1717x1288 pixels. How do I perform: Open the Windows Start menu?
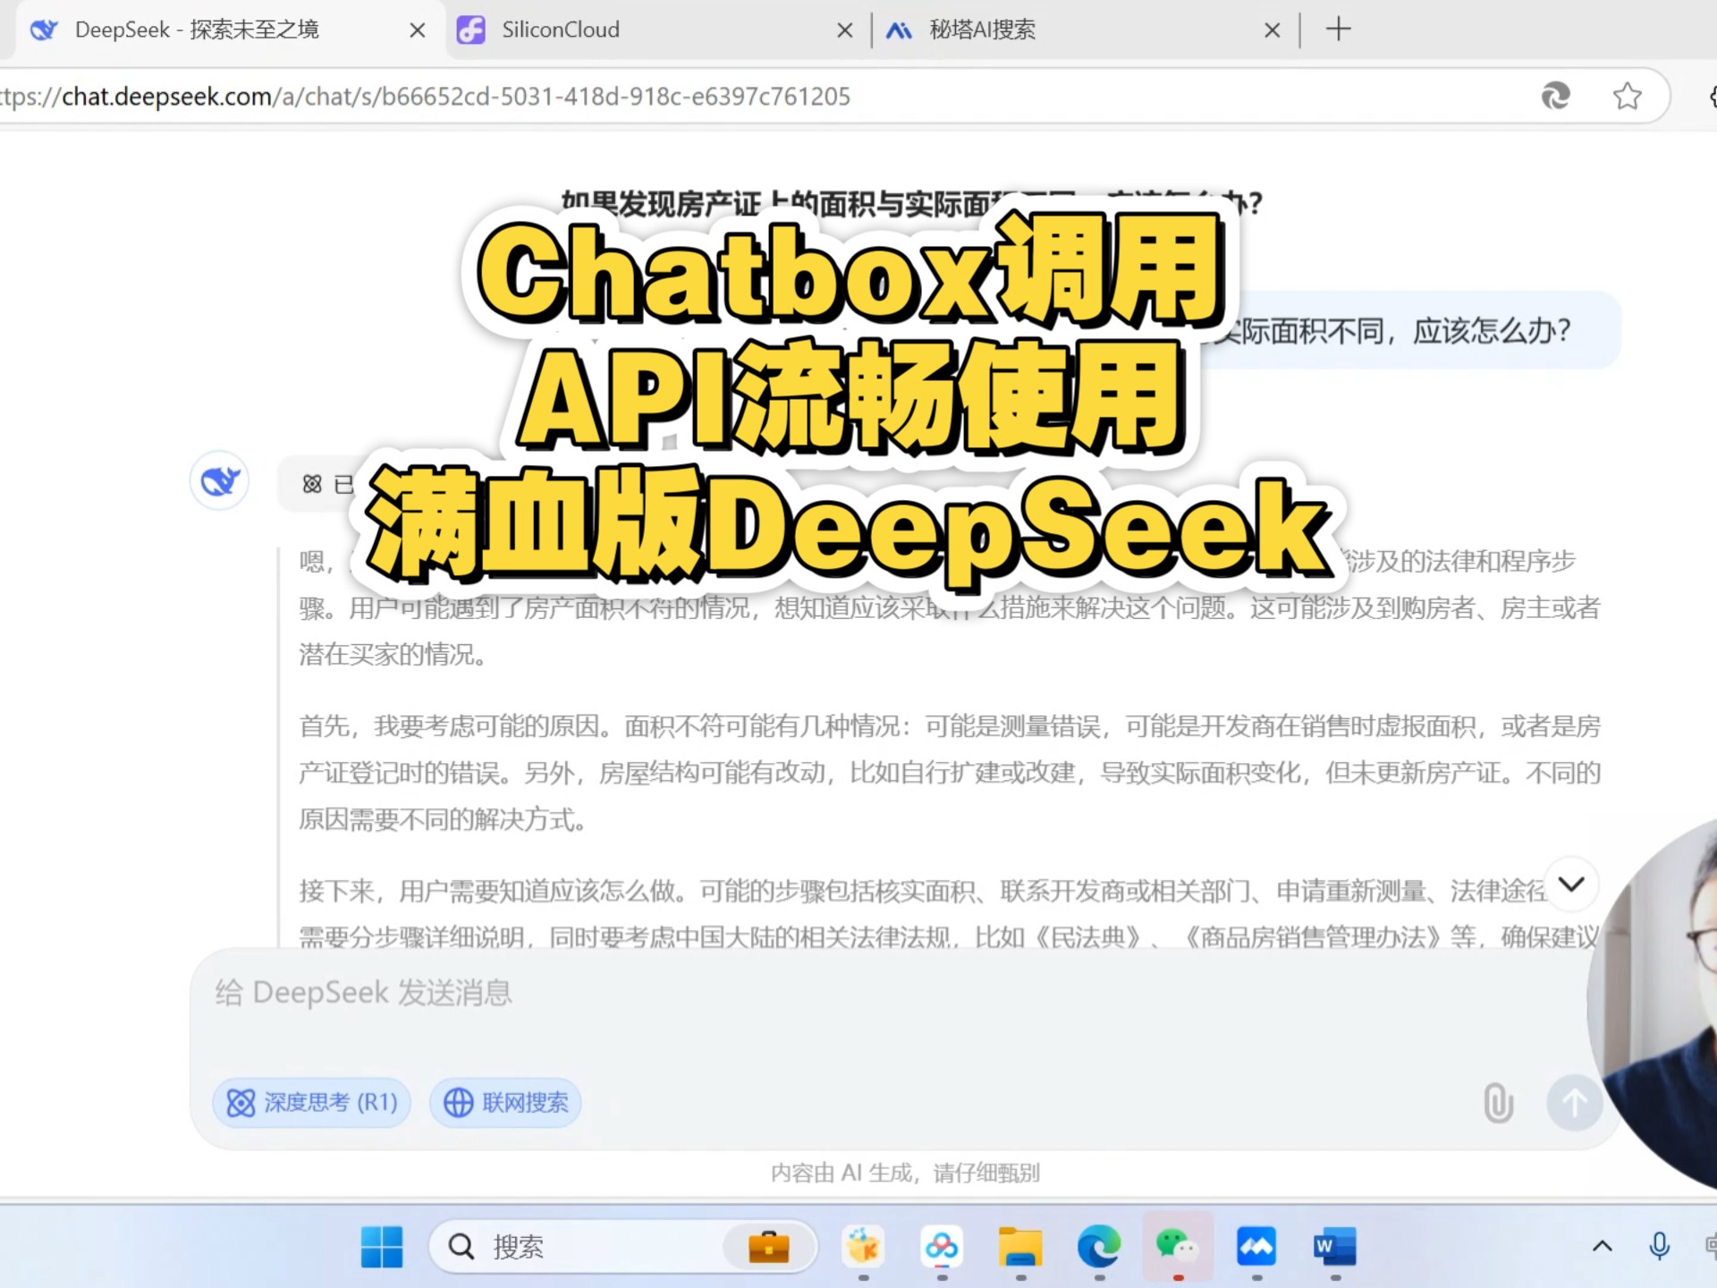tap(382, 1246)
